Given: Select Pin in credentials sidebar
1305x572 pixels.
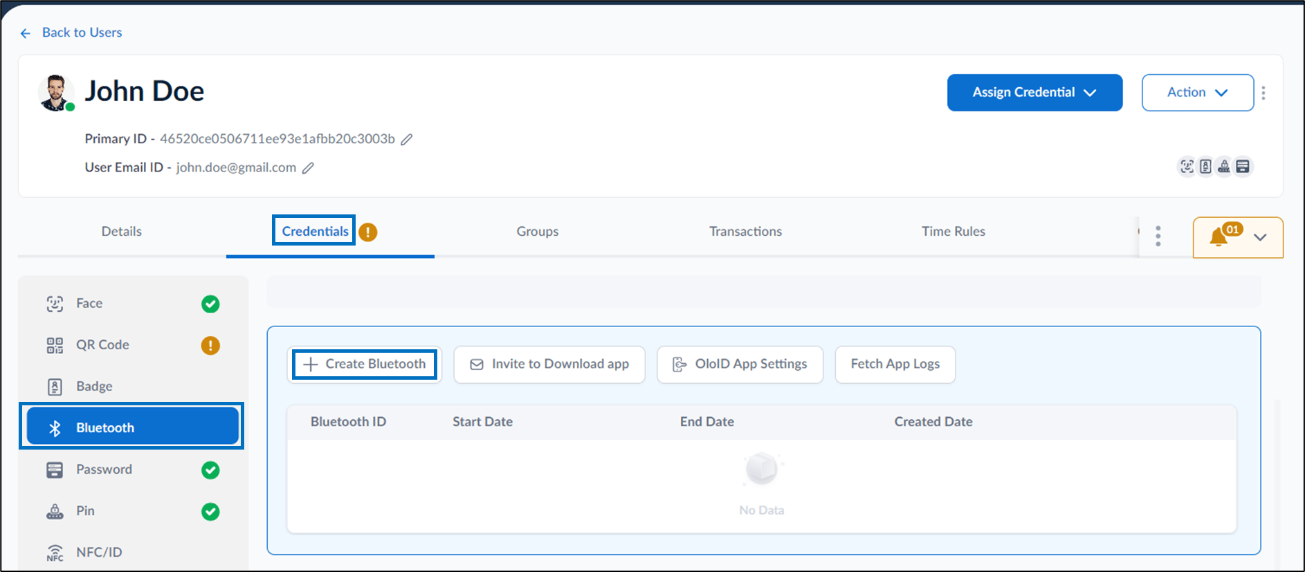Looking at the screenshot, I should 132,511.
